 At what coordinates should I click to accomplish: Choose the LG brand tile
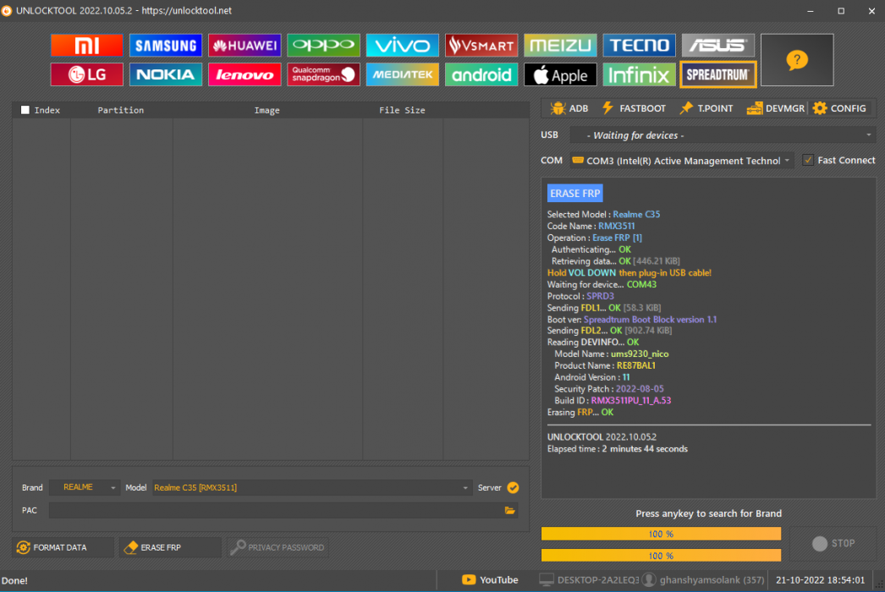tap(86, 74)
